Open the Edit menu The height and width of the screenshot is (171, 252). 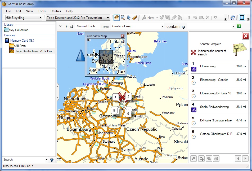click(19, 11)
